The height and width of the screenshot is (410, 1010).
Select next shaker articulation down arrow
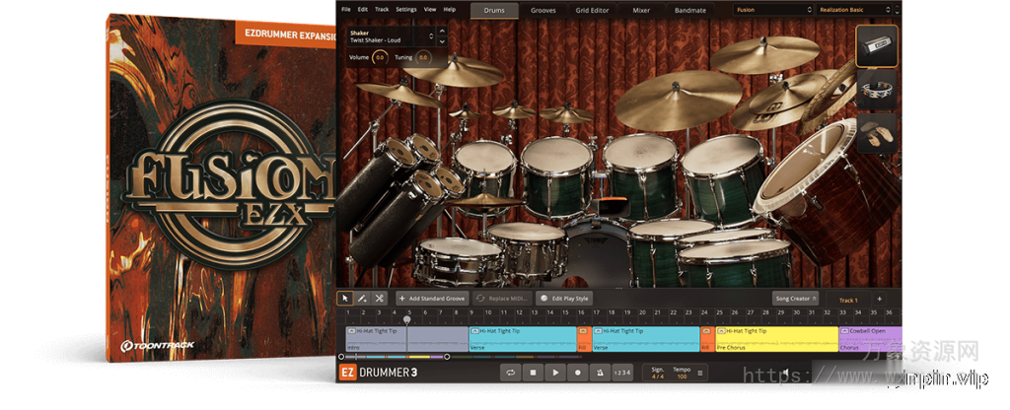[442, 41]
